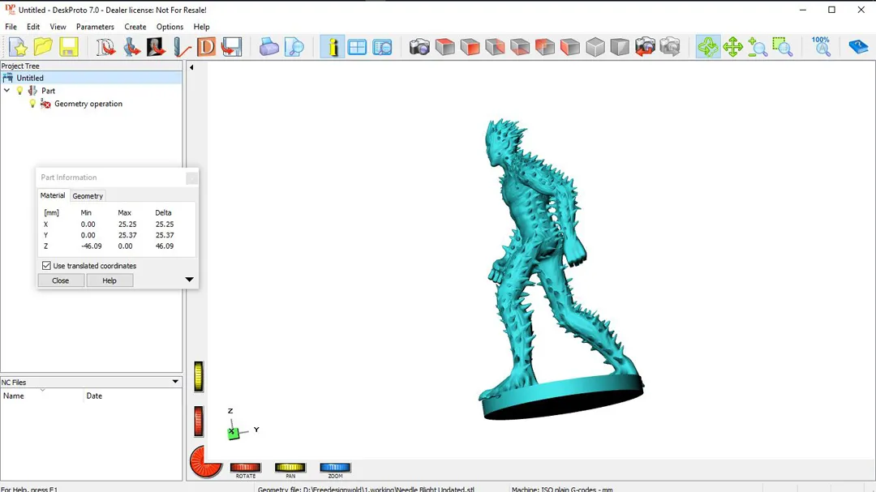Save project with yellow floppy disk icon
Viewport: 876px width, 492px height.
(68, 48)
